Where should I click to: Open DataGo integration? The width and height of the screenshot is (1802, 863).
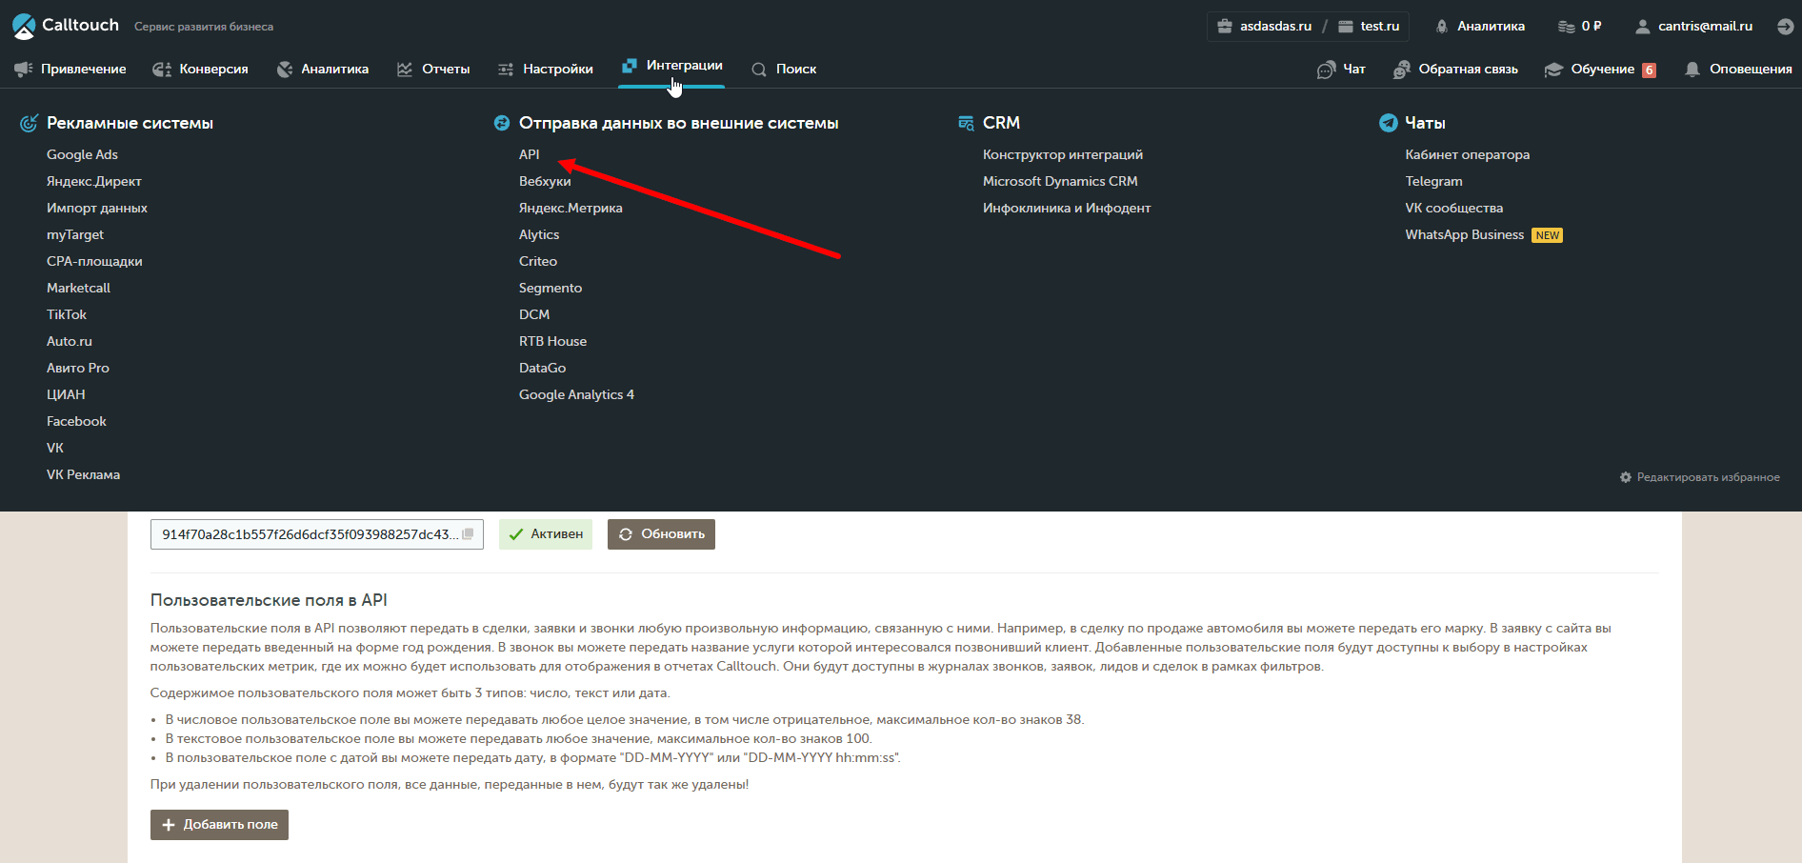(x=542, y=368)
